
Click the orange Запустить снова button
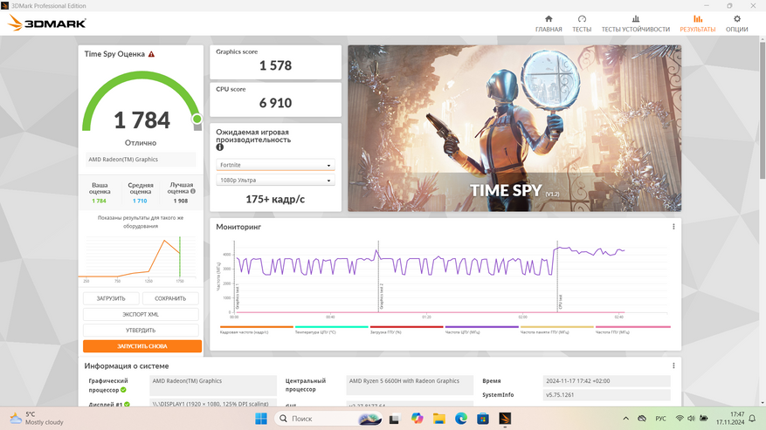(142, 346)
